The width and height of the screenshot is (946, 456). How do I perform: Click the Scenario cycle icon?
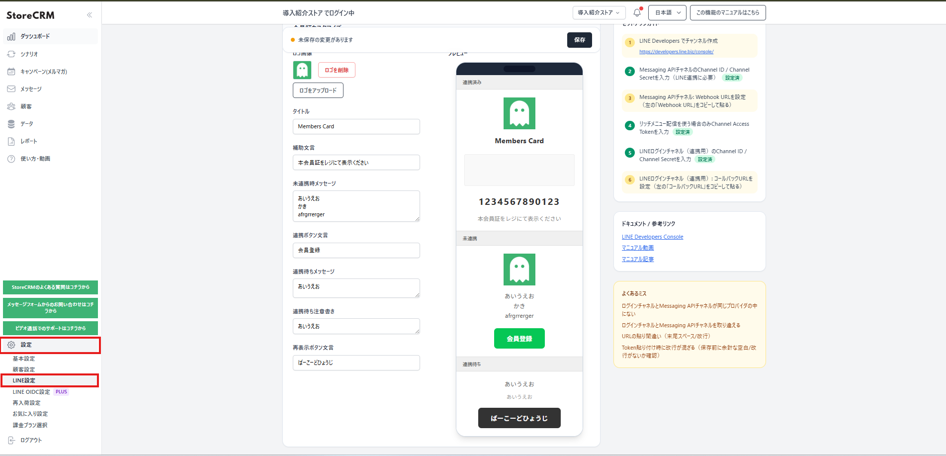coord(11,54)
